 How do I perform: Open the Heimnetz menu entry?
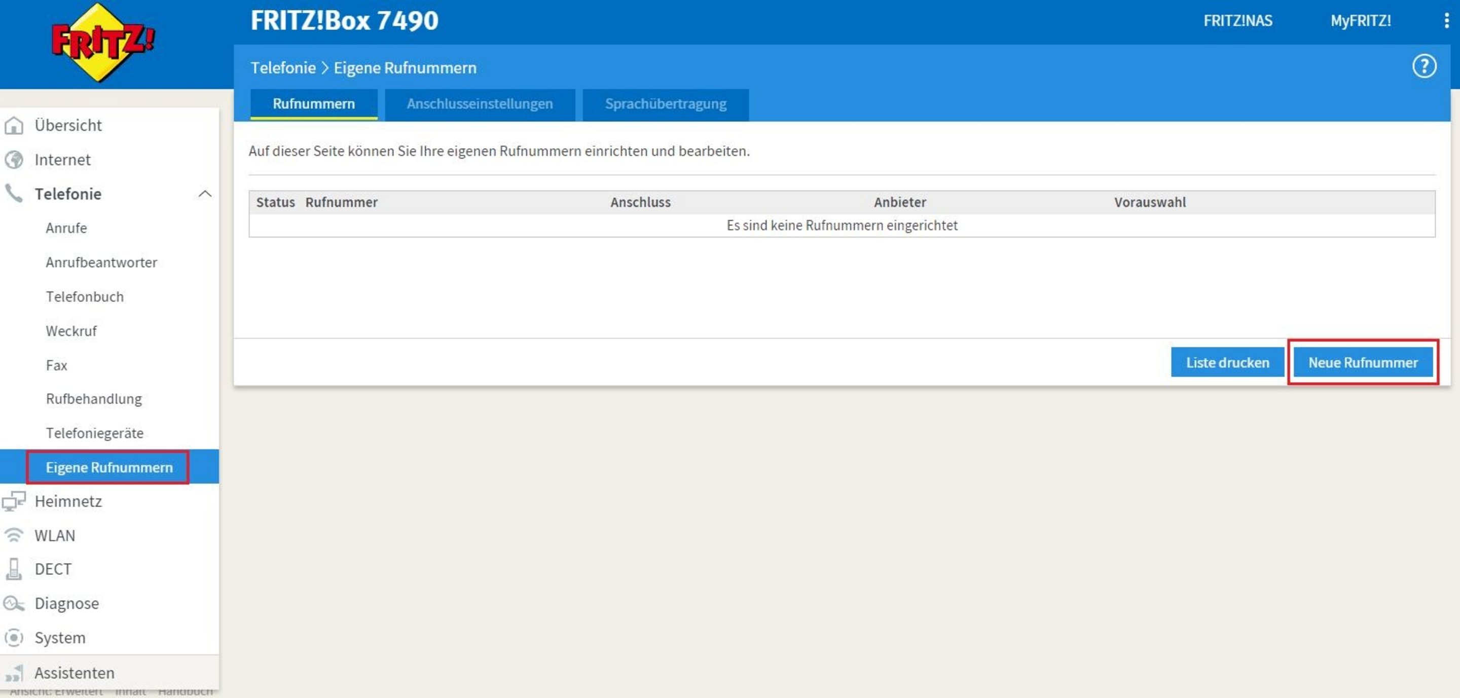coord(68,501)
